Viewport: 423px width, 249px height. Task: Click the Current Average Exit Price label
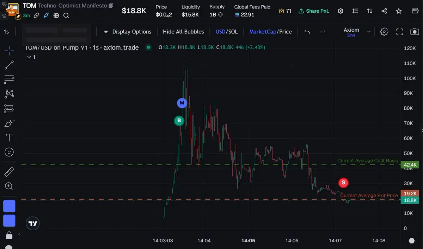click(x=369, y=195)
